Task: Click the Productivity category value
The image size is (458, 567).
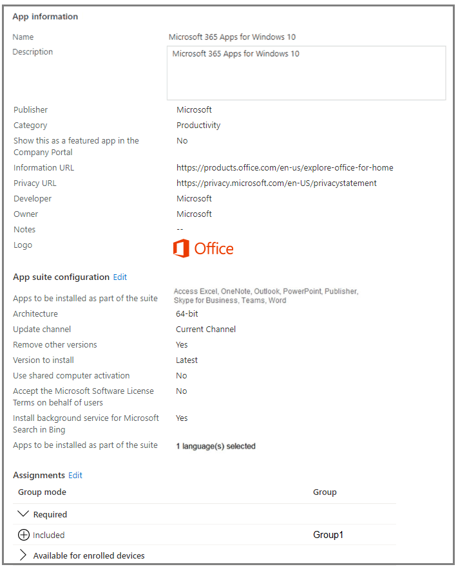Action: pyautogui.click(x=198, y=125)
